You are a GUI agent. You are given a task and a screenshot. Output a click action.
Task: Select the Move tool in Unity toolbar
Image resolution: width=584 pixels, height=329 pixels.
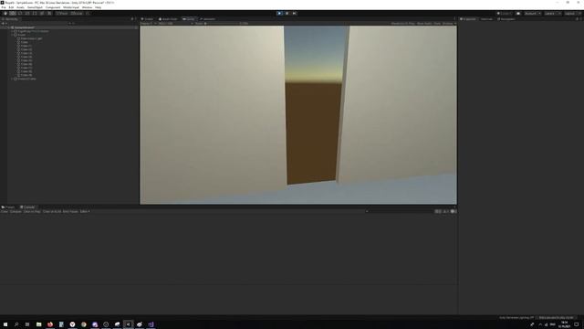click(13, 14)
